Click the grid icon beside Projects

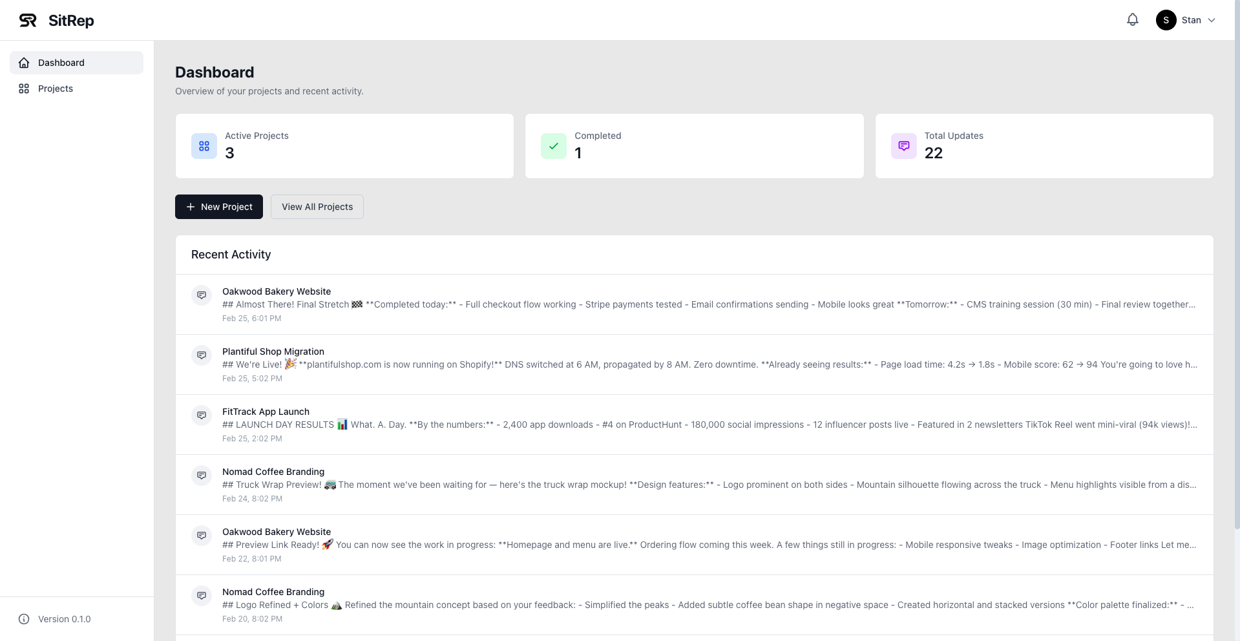pyautogui.click(x=24, y=89)
